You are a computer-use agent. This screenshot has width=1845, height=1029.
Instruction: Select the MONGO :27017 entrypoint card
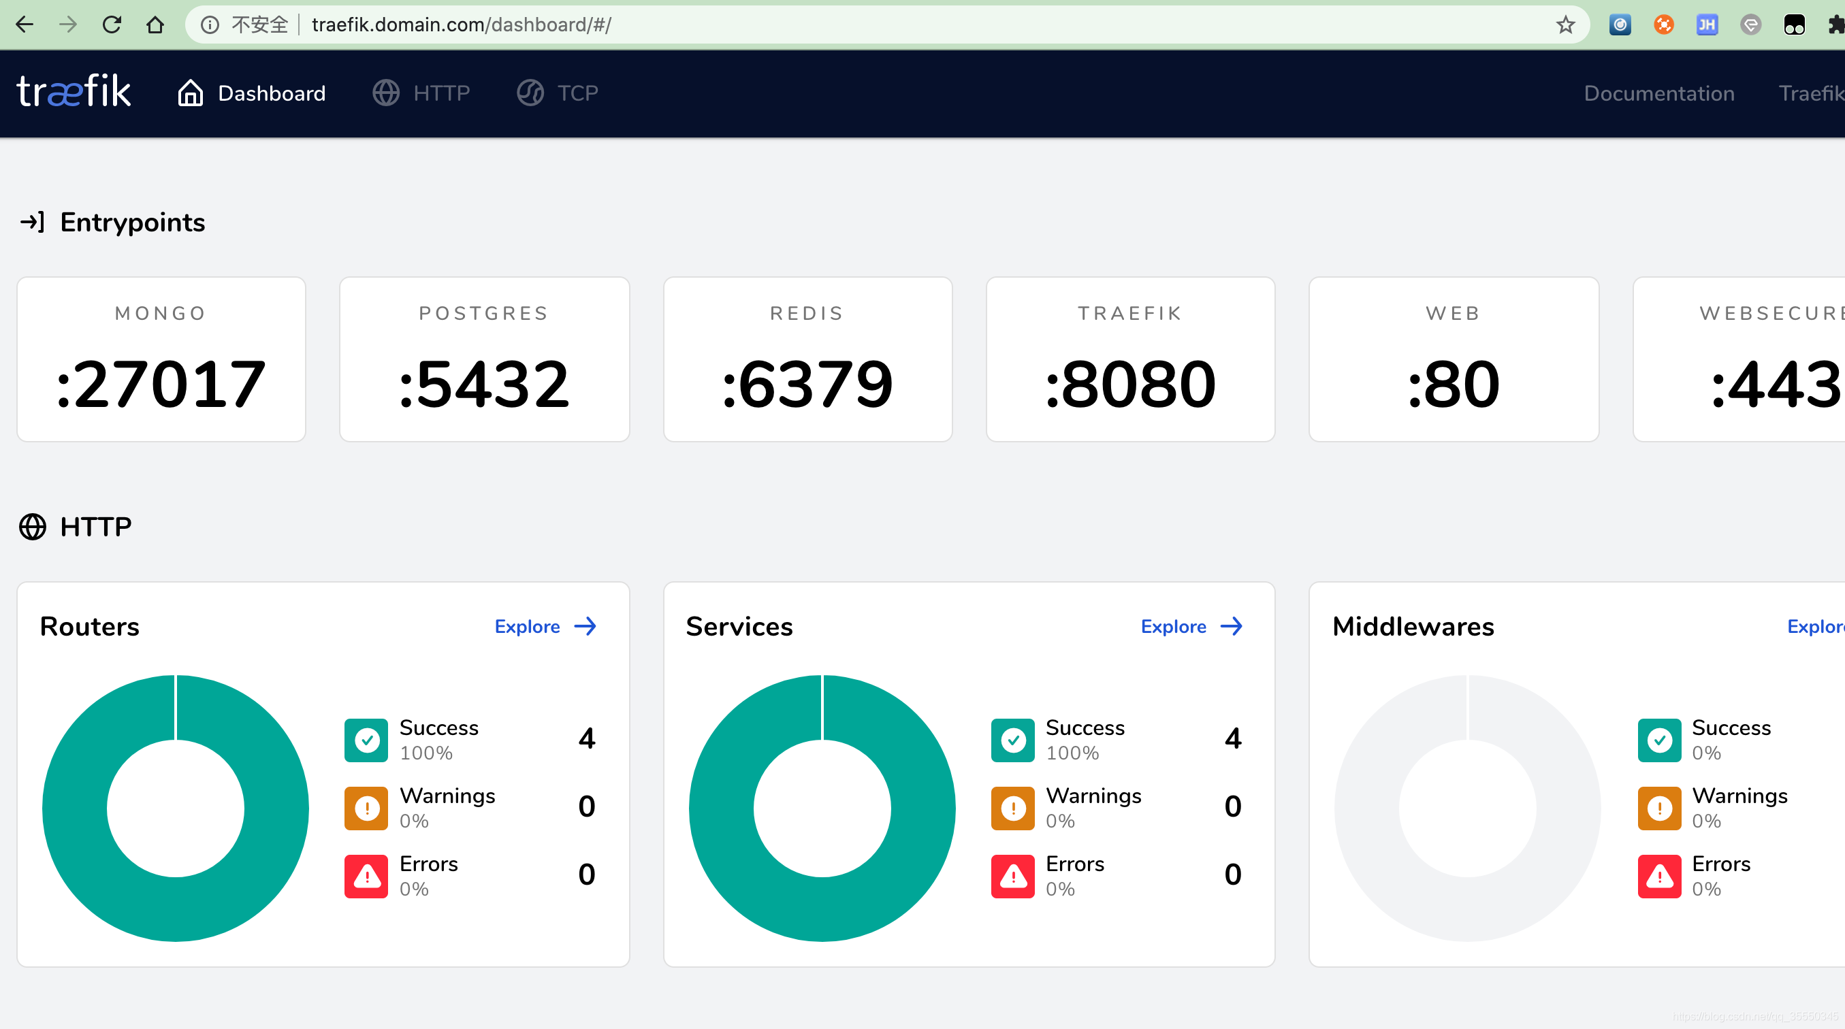(x=161, y=359)
